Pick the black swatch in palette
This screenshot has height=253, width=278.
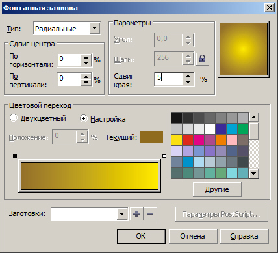[x=177, y=118]
